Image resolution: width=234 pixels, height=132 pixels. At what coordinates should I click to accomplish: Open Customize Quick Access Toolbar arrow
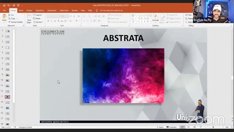22,5
